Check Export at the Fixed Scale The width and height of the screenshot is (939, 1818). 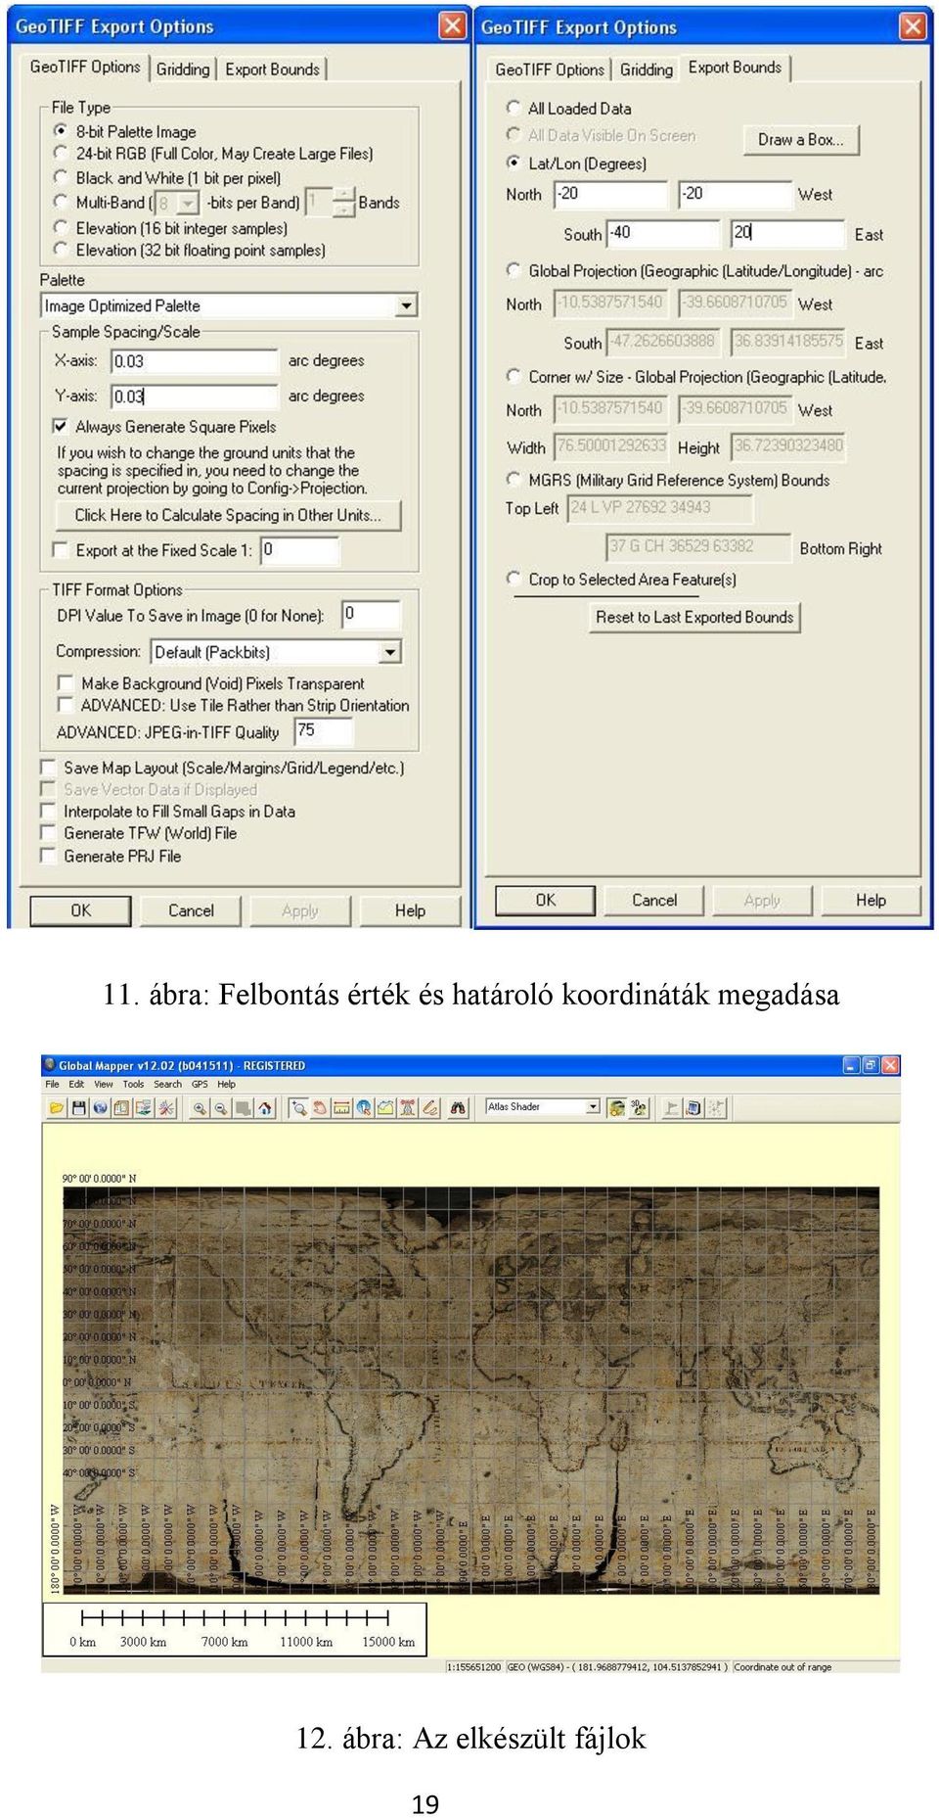(x=61, y=549)
